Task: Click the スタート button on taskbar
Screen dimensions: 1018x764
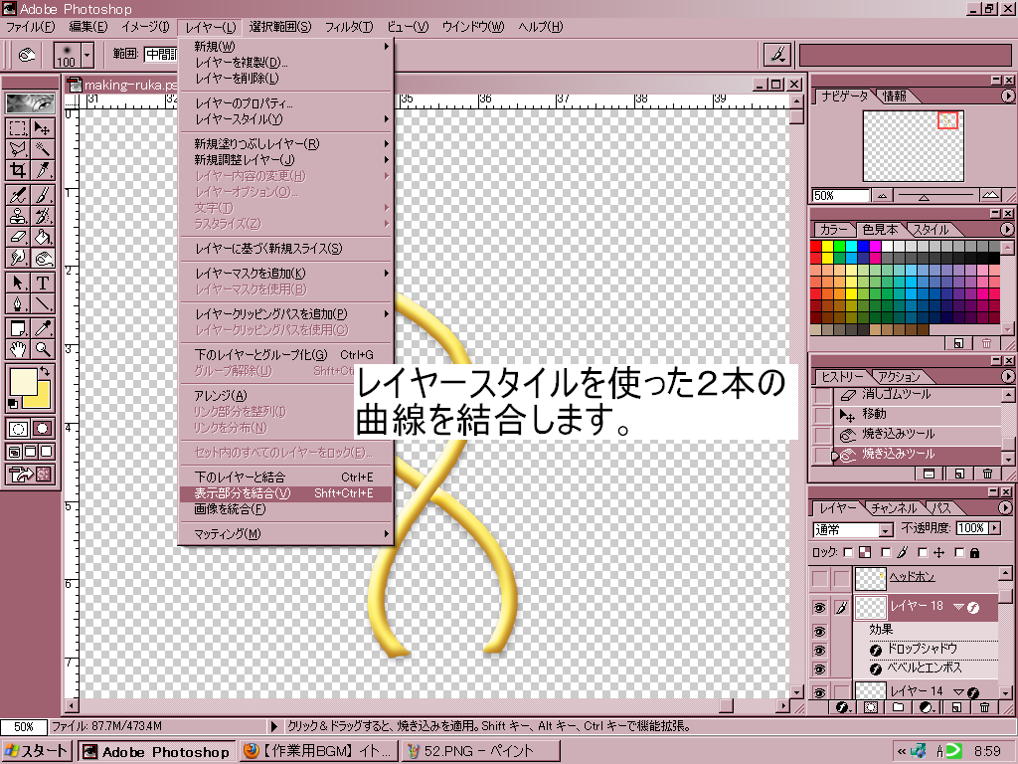Action: [x=38, y=752]
